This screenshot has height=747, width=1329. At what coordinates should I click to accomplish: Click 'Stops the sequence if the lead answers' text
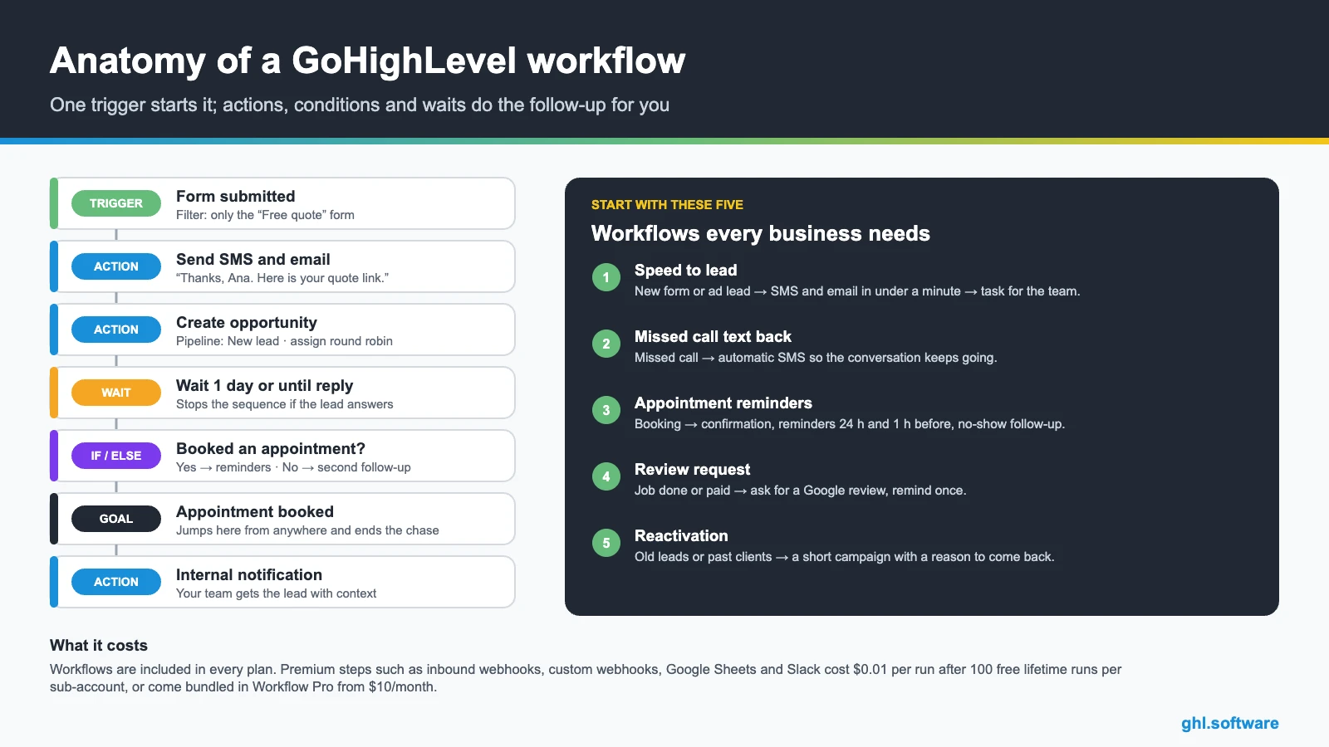pyautogui.click(x=285, y=404)
